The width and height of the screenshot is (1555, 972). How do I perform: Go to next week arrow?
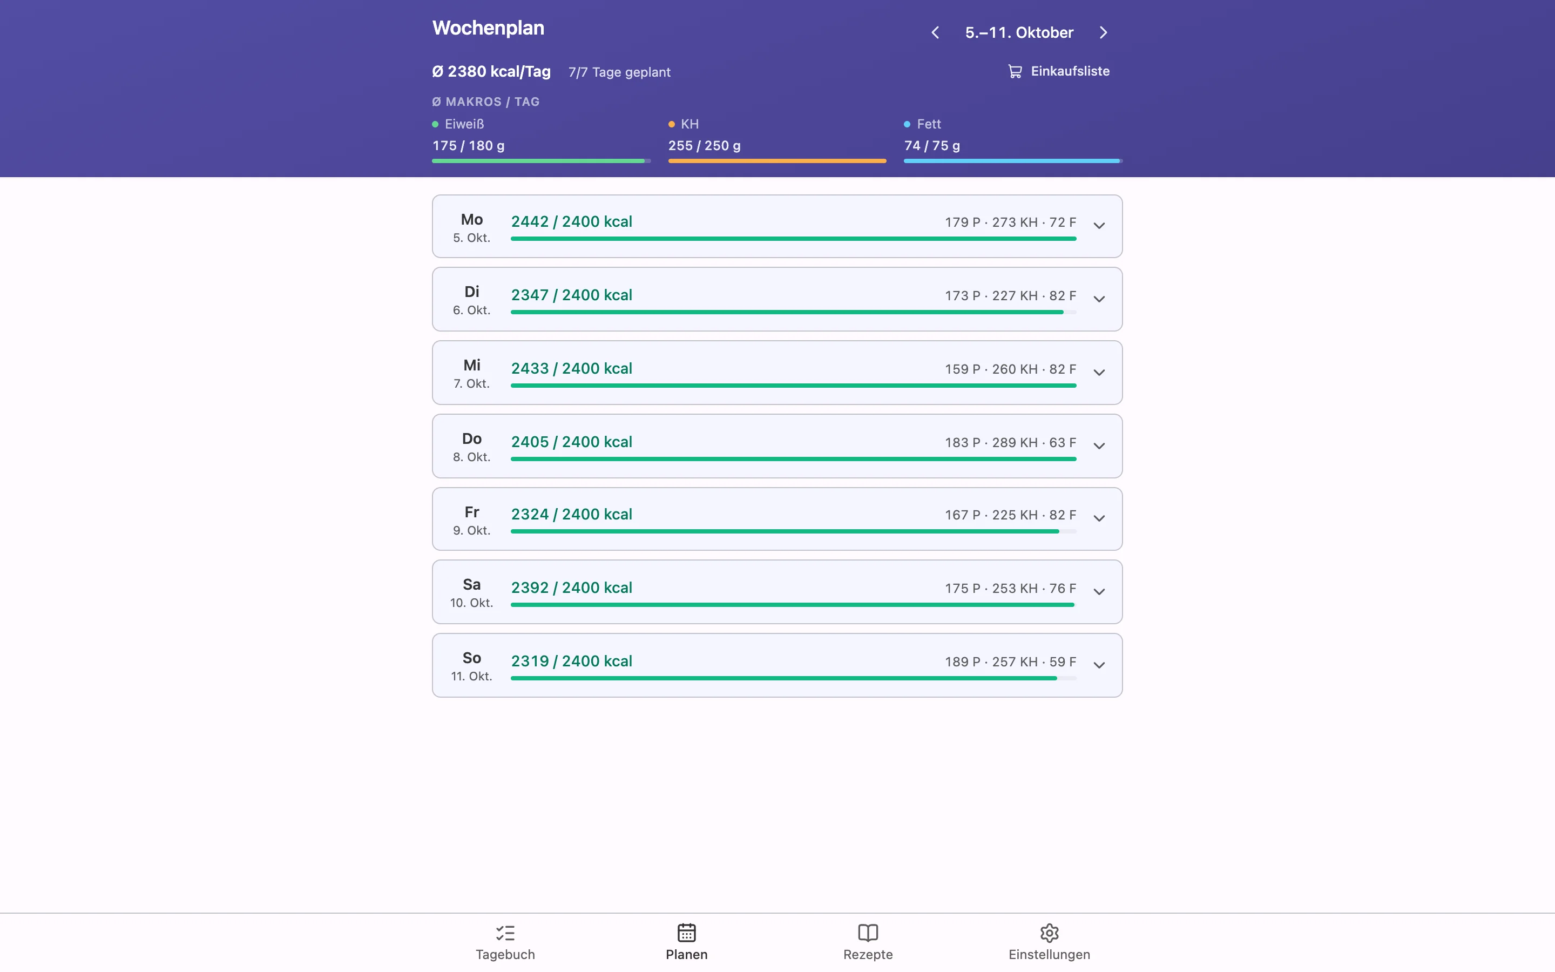coord(1103,33)
